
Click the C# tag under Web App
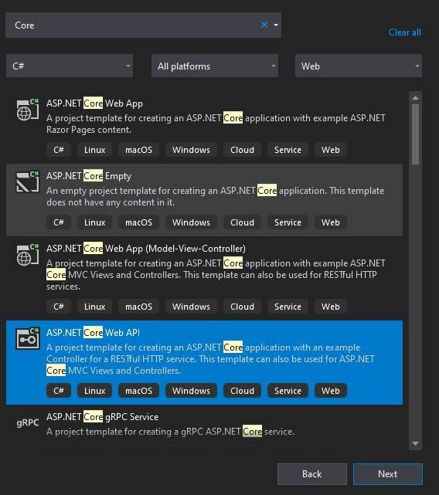click(x=59, y=150)
